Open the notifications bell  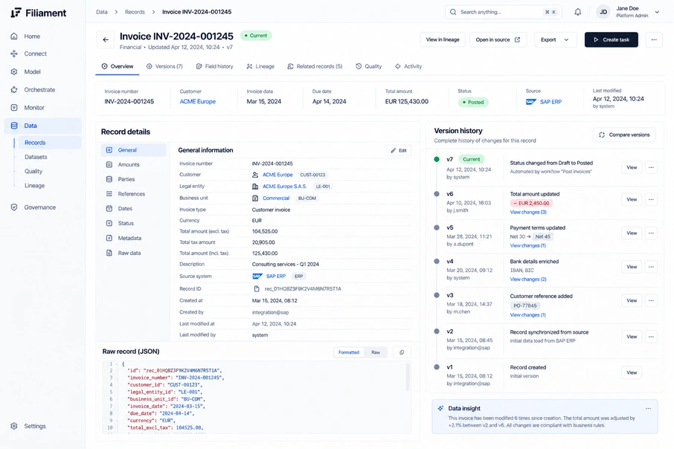(x=578, y=12)
